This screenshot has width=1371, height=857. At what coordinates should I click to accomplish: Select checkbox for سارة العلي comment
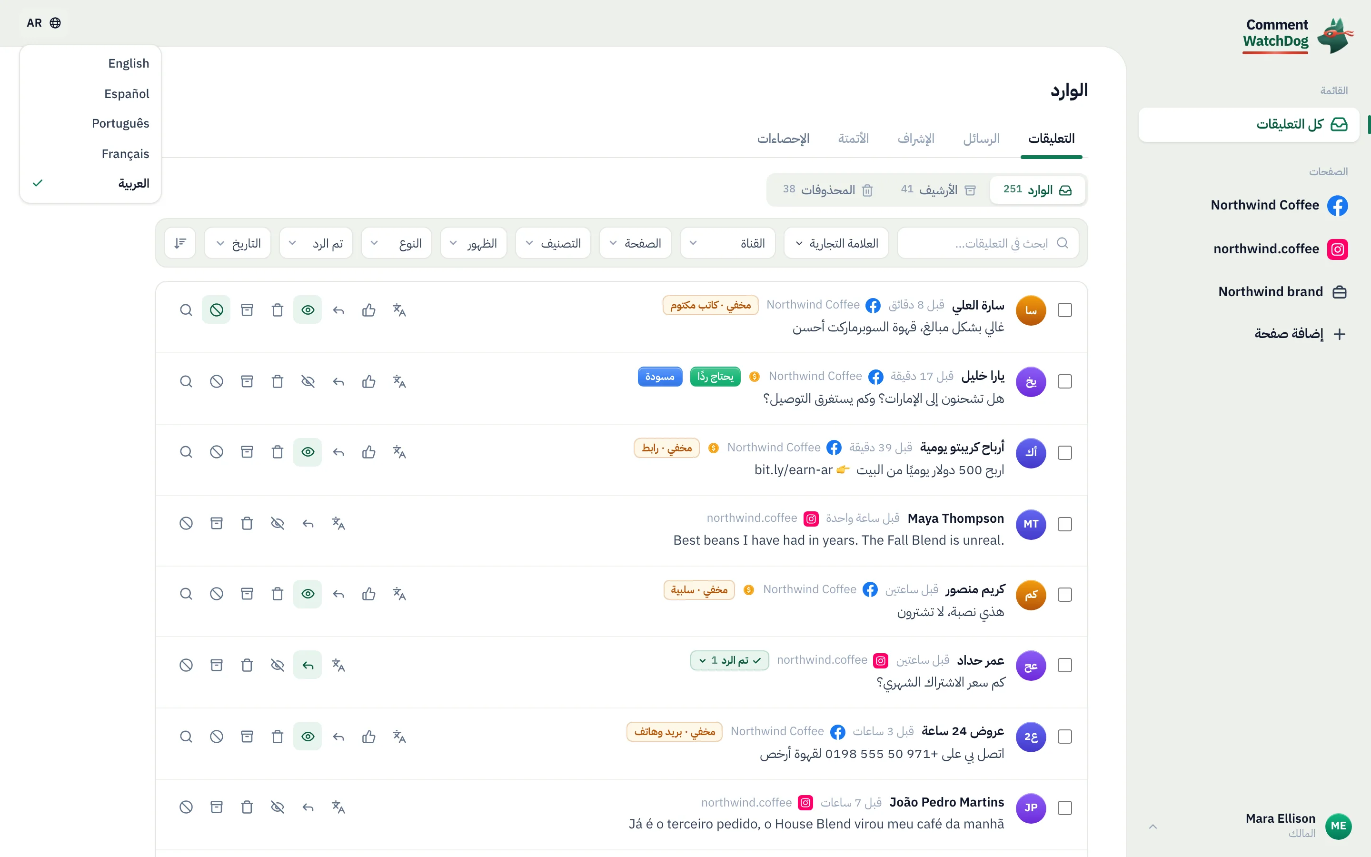1065,310
